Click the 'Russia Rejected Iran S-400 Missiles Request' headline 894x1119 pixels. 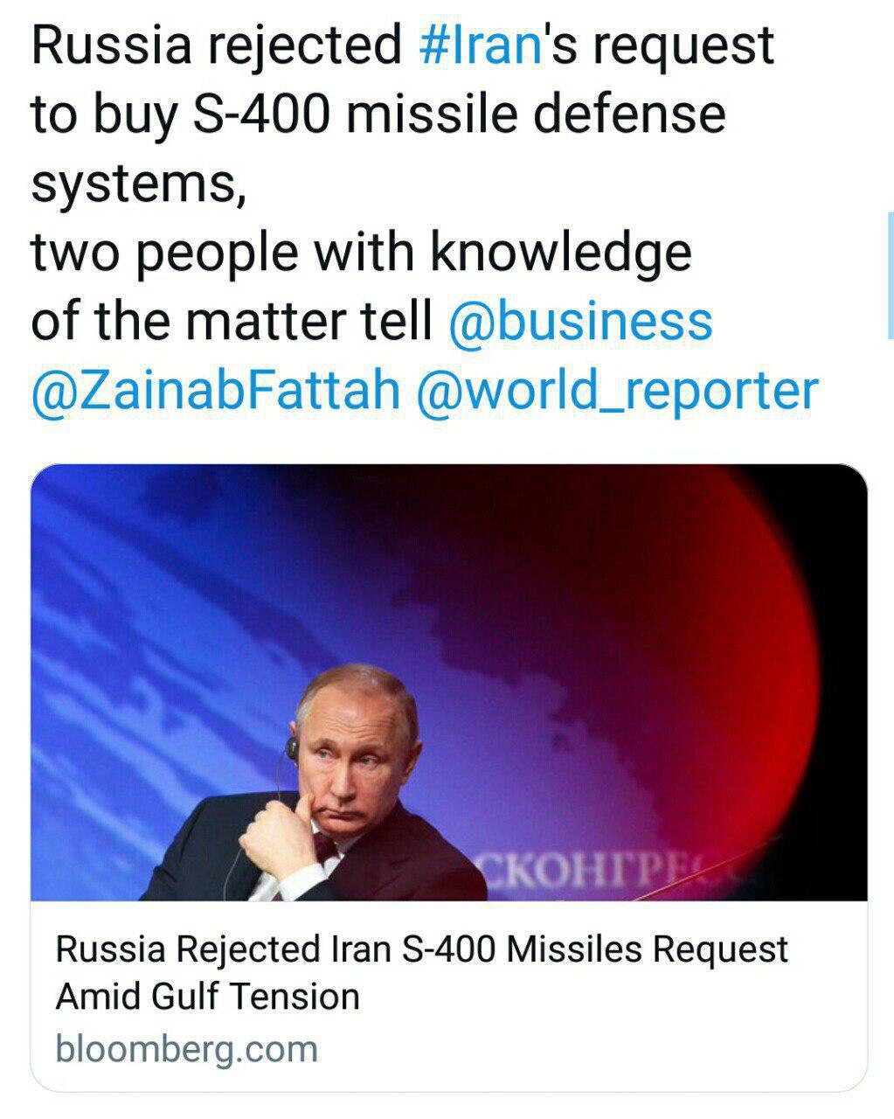[422, 949]
